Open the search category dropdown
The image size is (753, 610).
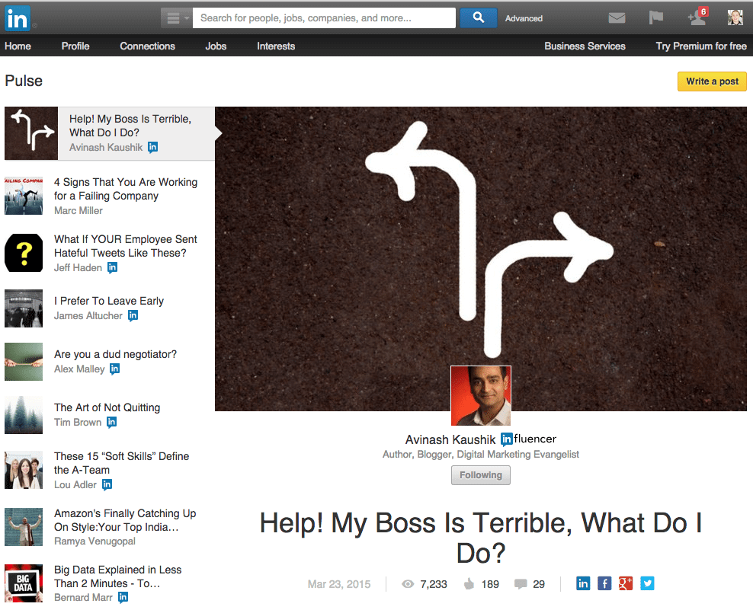click(176, 18)
